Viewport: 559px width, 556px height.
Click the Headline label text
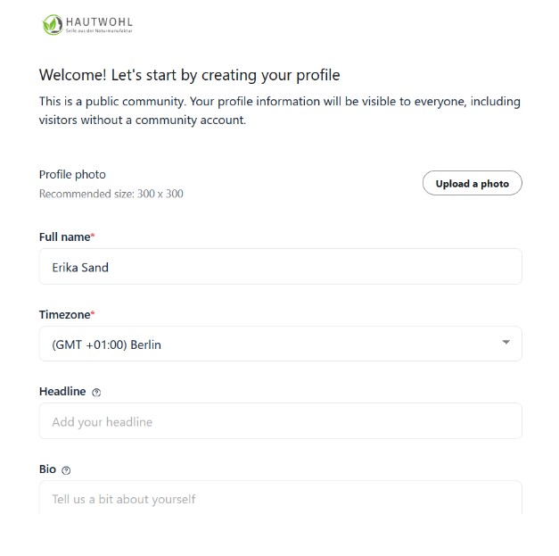62,392
